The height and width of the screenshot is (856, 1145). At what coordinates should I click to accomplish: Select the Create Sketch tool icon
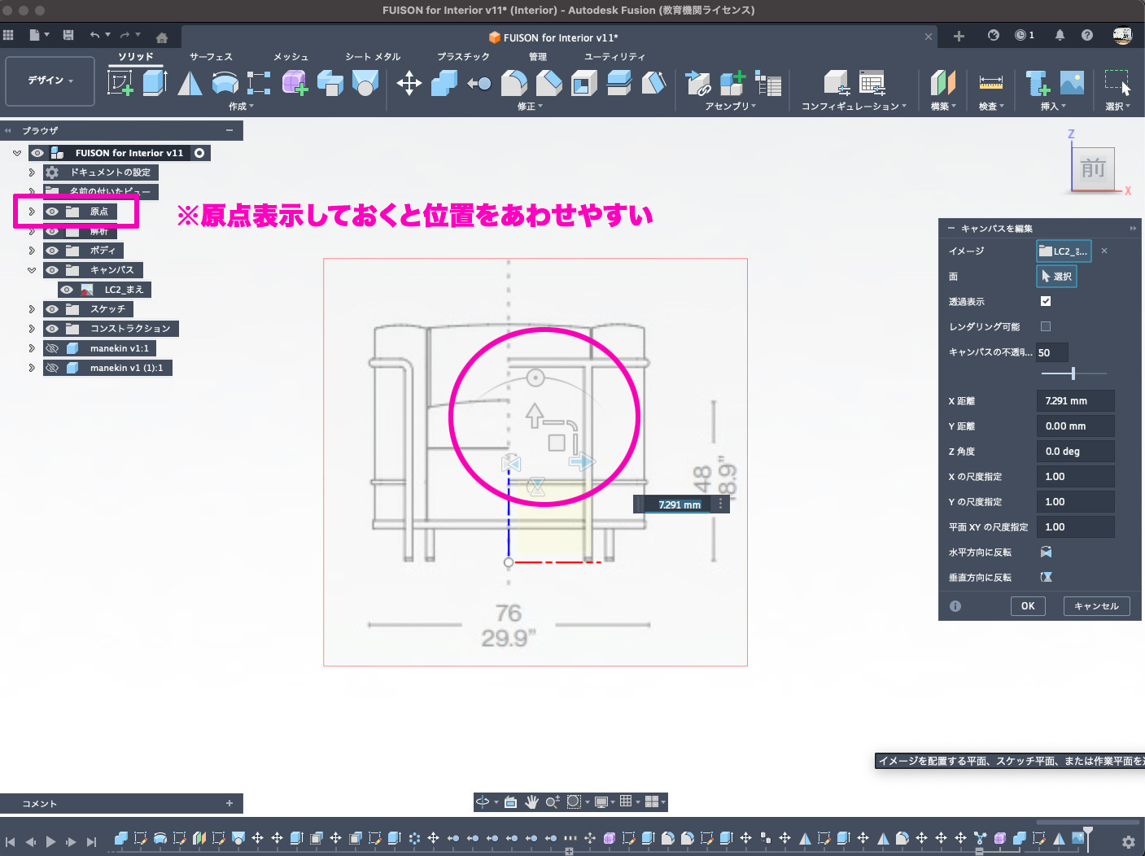(x=120, y=82)
